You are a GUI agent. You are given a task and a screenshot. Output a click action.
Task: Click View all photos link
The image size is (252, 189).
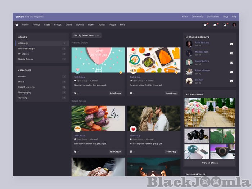point(210,163)
